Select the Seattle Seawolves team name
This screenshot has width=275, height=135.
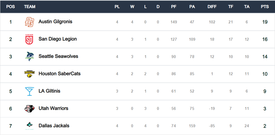tap(58, 56)
